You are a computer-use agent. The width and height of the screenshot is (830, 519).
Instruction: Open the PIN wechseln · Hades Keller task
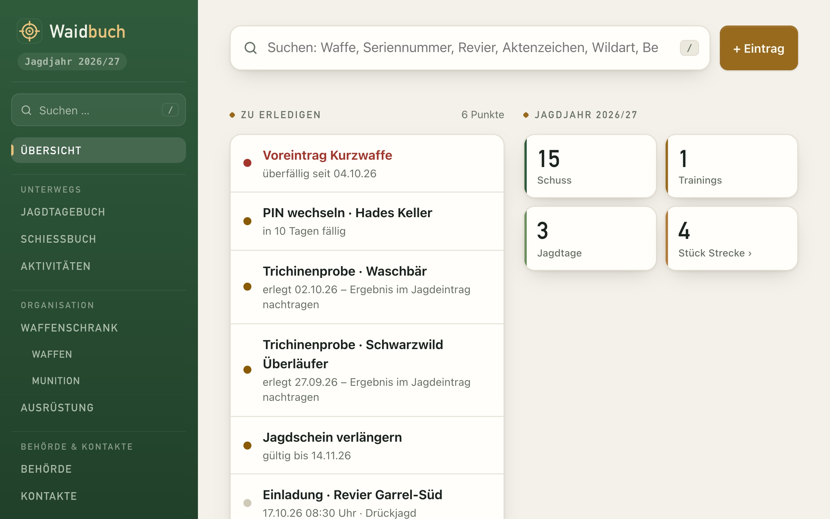(x=367, y=221)
